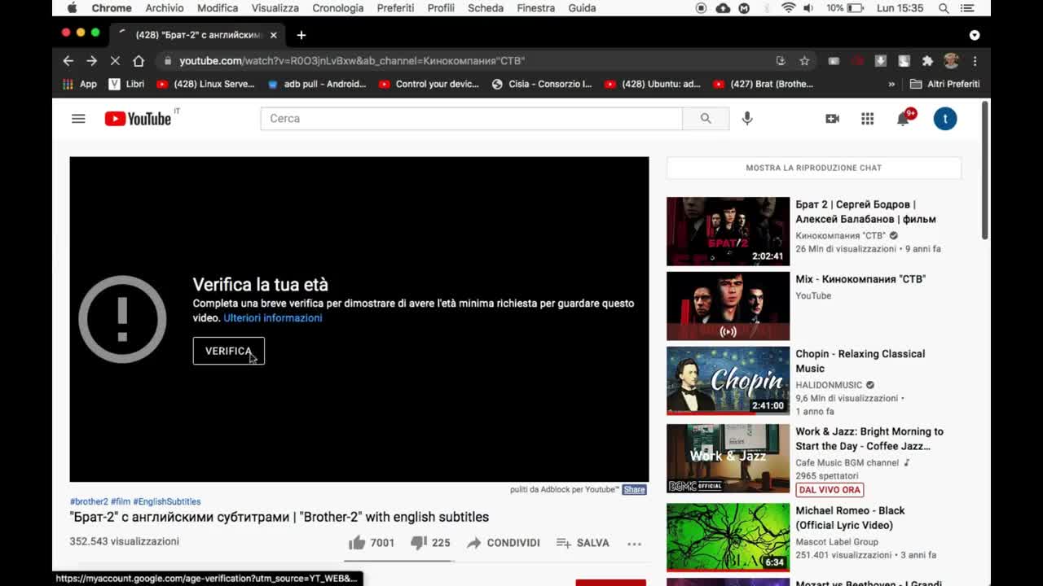Open Spotlight search in menu bar
Screen dimensions: 1043x586
(x=944, y=8)
